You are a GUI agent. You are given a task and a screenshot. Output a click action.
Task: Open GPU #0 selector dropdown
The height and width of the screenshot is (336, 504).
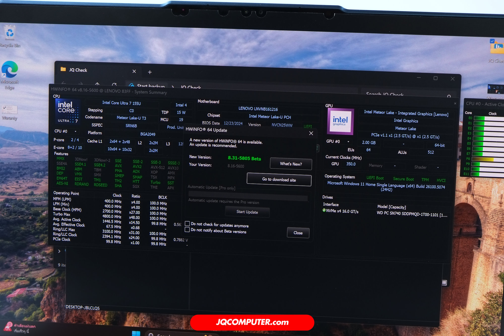tap(348, 141)
